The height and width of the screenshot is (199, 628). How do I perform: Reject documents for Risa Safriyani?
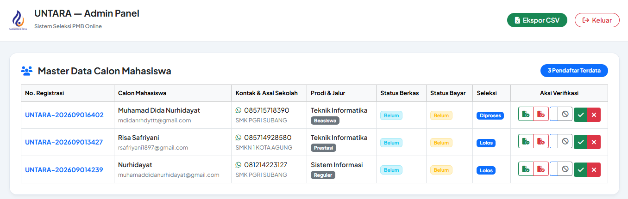(x=541, y=142)
